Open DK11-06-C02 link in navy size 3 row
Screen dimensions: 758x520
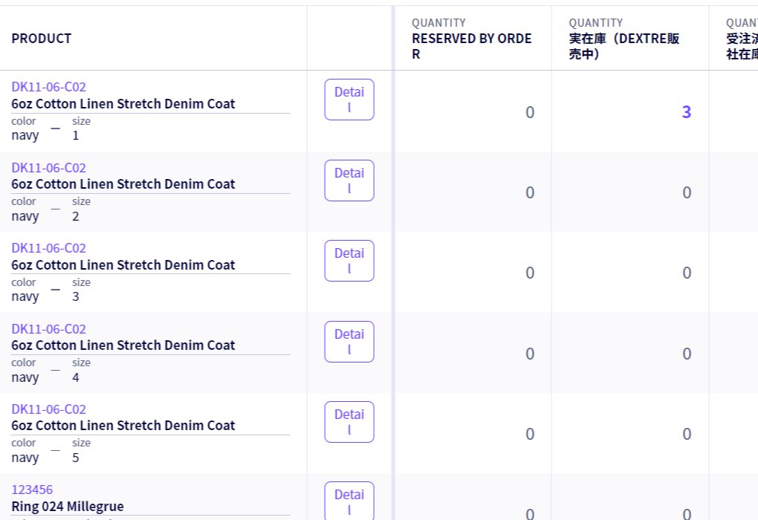pos(49,248)
